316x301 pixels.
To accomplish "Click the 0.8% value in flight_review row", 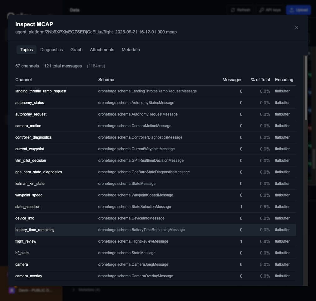I will [x=265, y=241].
